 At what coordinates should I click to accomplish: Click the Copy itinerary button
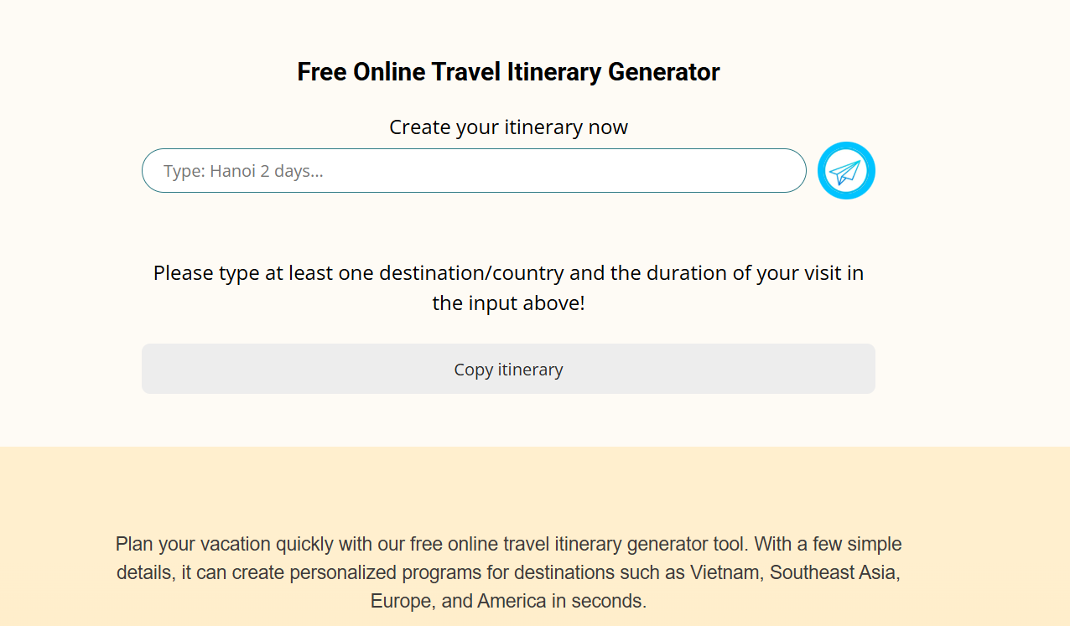coord(508,369)
